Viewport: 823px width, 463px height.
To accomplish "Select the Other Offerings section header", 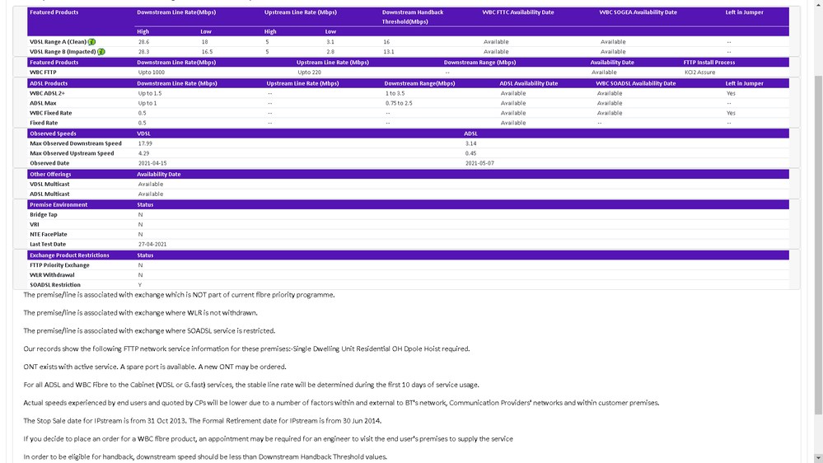I will [50, 175].
